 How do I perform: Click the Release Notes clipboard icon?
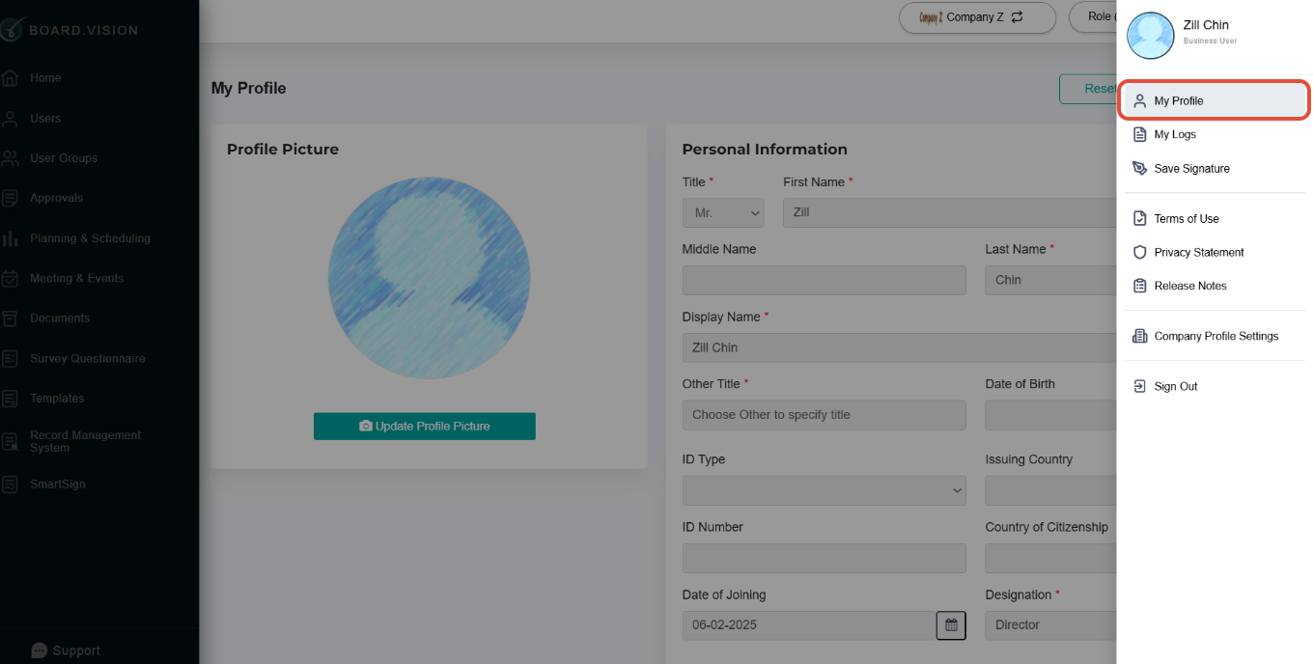[x=1139, y=286]
